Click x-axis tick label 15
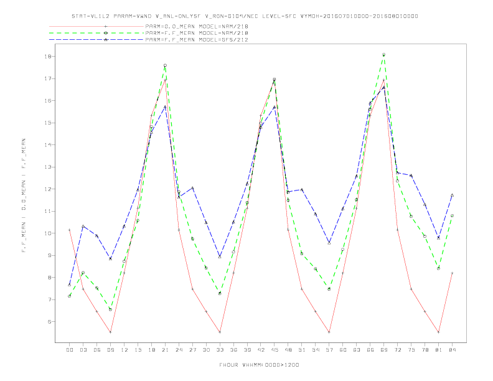 point(138,350)
